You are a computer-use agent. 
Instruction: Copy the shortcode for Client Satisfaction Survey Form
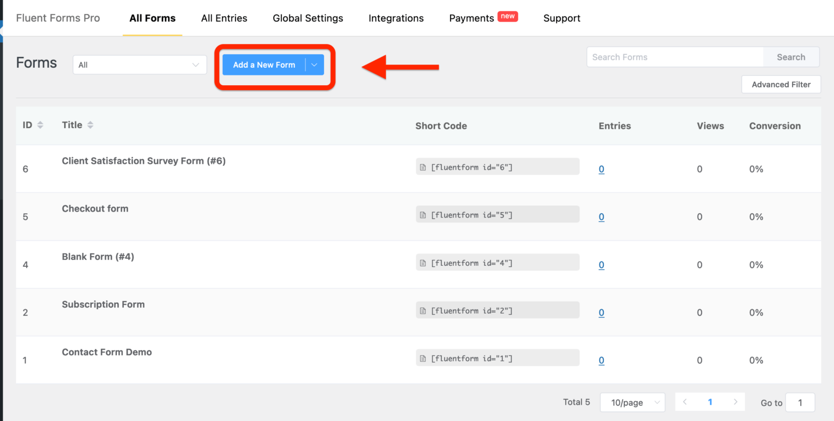[x=497, y=166]
